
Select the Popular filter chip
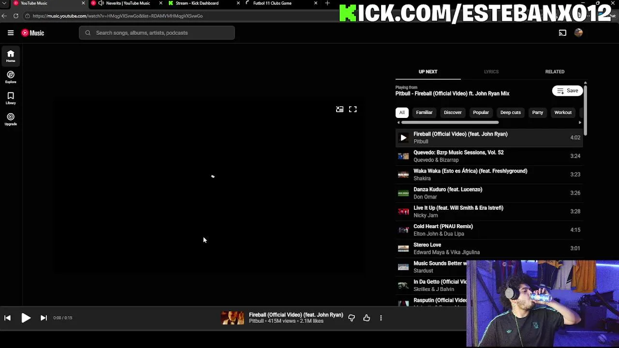(x=481, y=113)
